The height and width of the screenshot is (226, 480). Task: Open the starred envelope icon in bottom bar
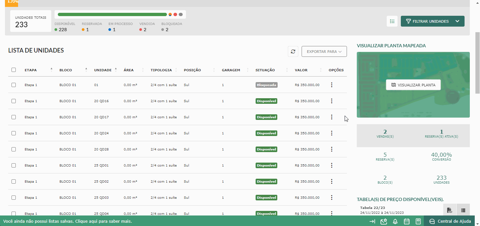[384, 221]
